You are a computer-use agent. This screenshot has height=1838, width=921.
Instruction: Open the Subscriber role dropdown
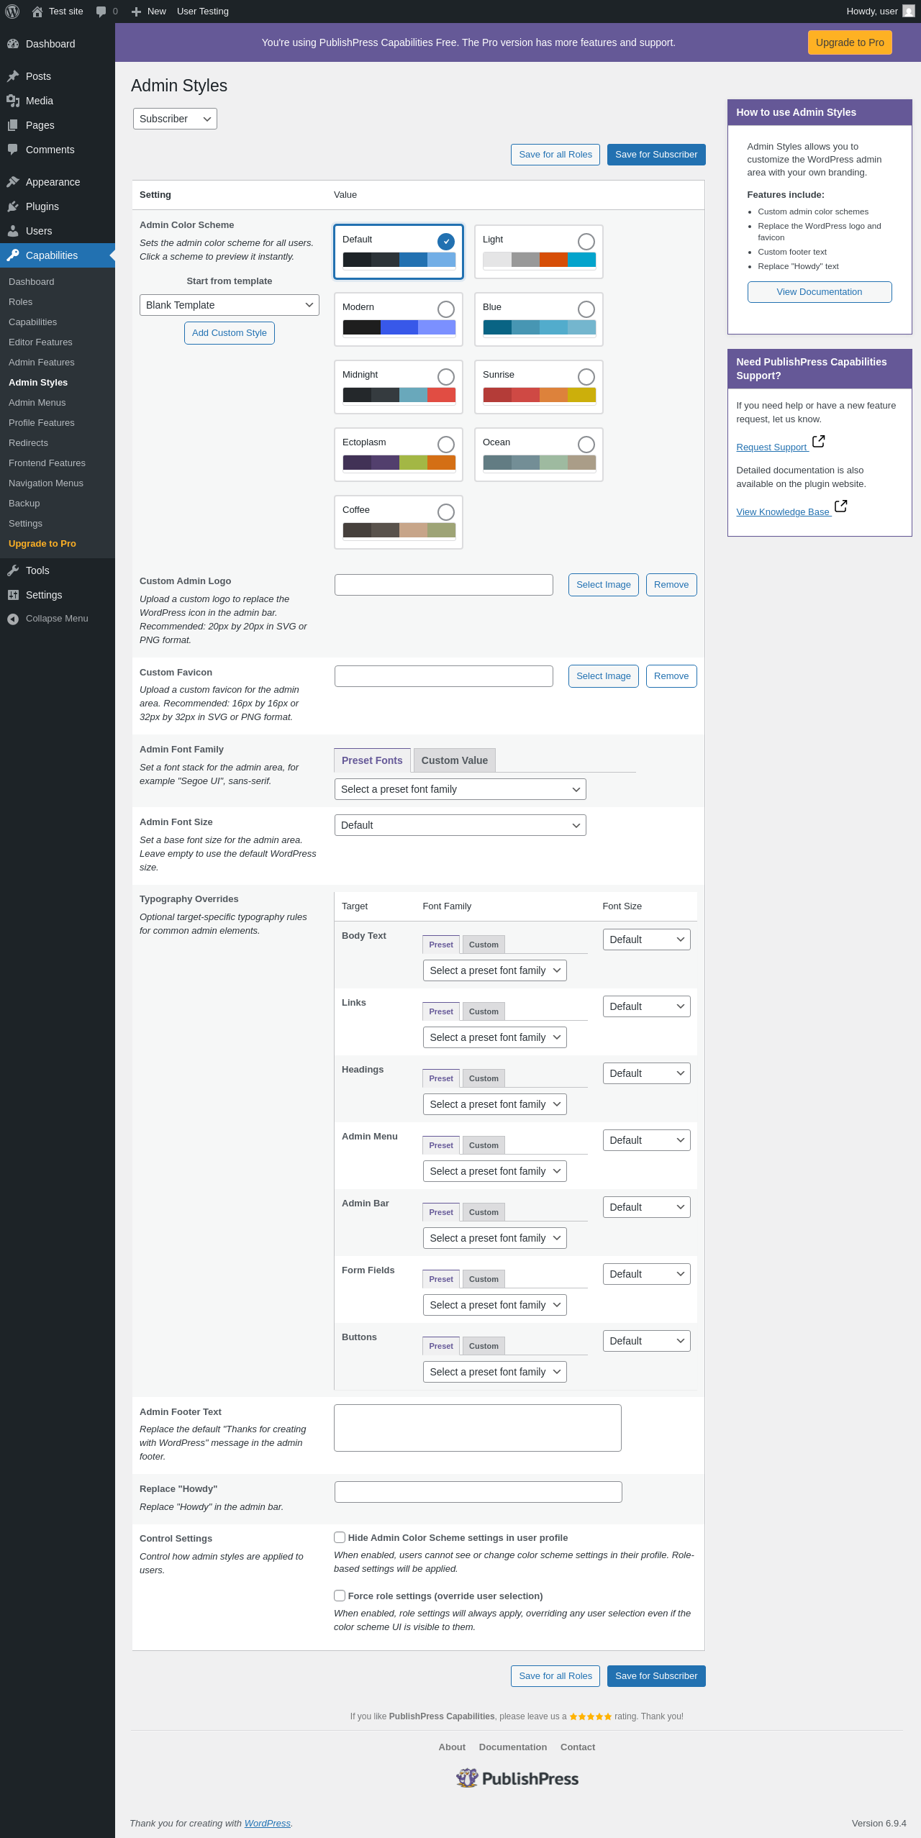(x=175, y=119)
